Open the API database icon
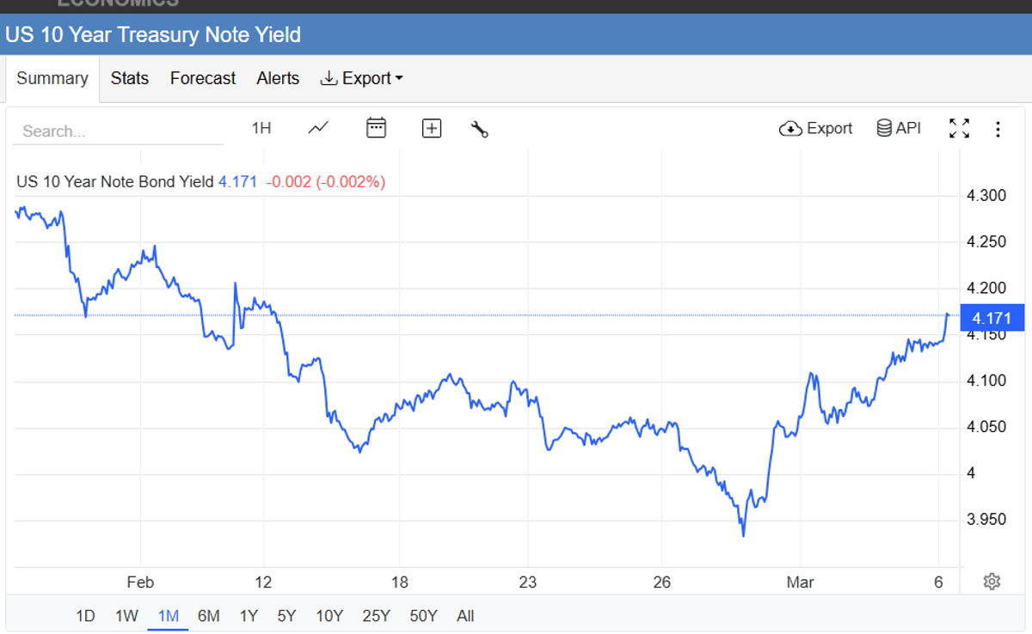1032x634 pixels. tap(899, 128)
